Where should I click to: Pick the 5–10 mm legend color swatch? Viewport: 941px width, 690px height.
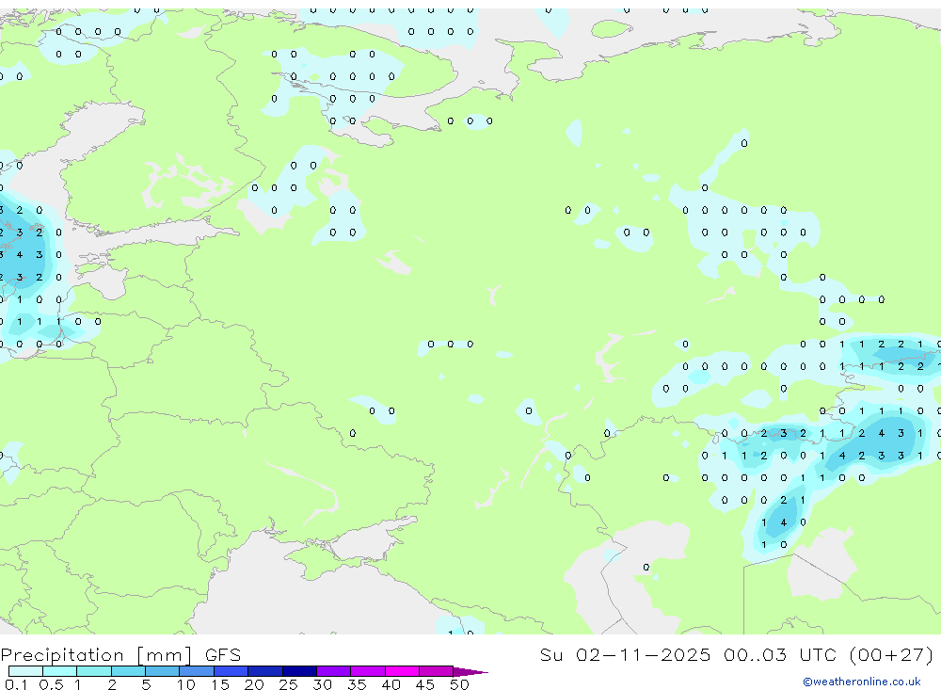pyautogui.click(x=162, y=671)
